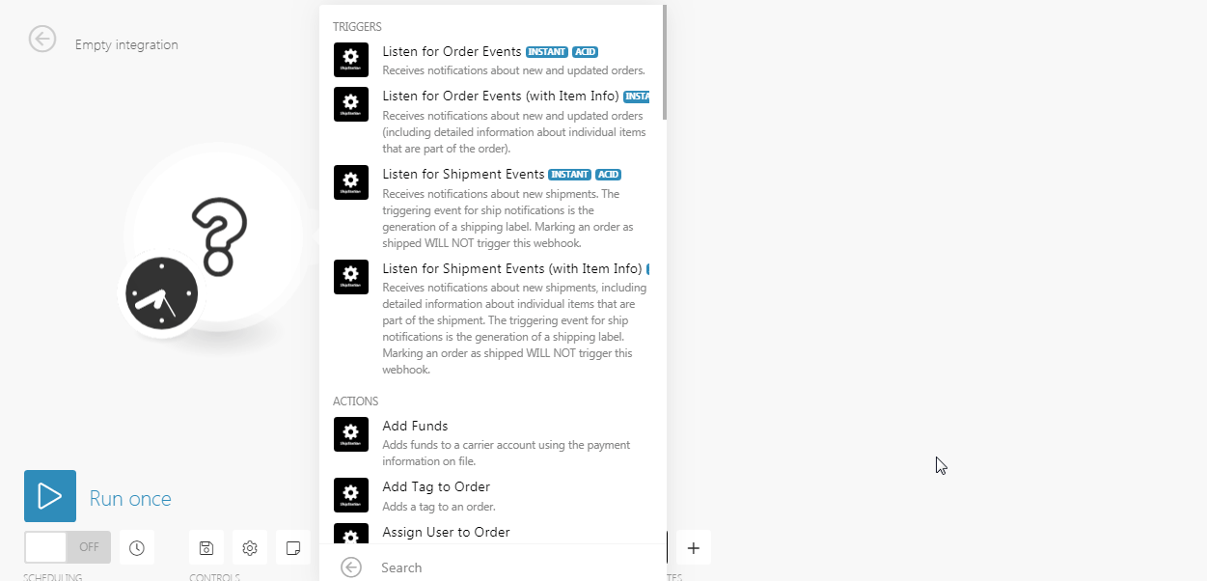Select the Add Tag to Order action
The image size is (1207, 581).
click(491, 495)
